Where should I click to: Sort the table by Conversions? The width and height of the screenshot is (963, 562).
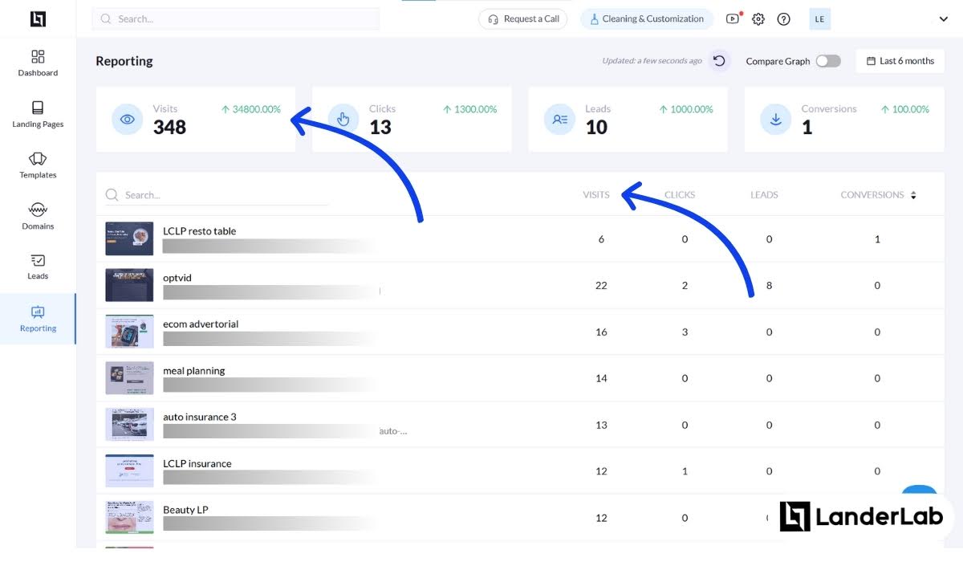(878, 195)
